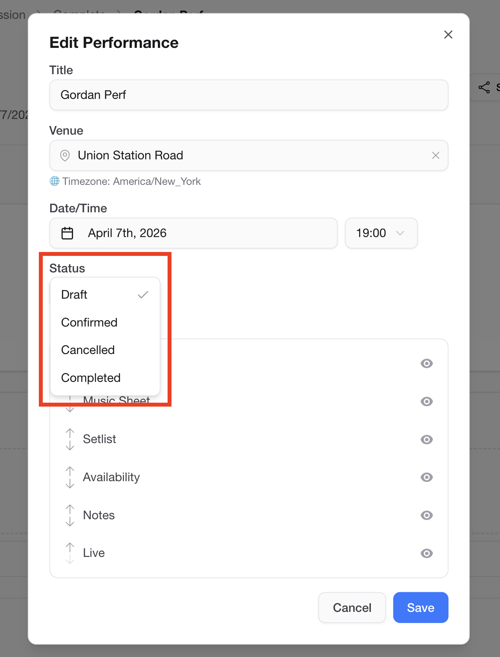
Task: Toggle visibility of Live section
Action: 427,553
